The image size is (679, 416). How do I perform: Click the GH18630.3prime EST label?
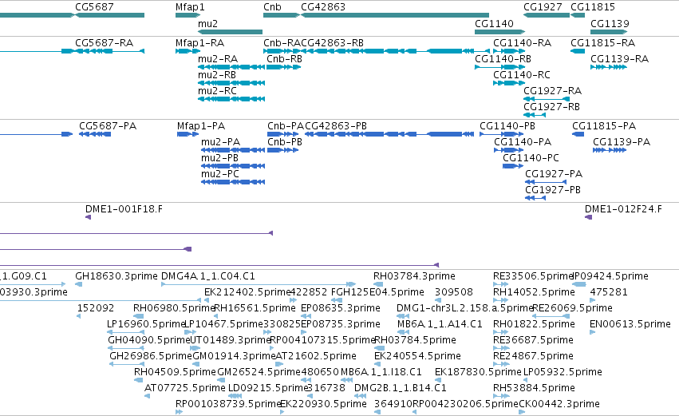(x=116, y=276)
